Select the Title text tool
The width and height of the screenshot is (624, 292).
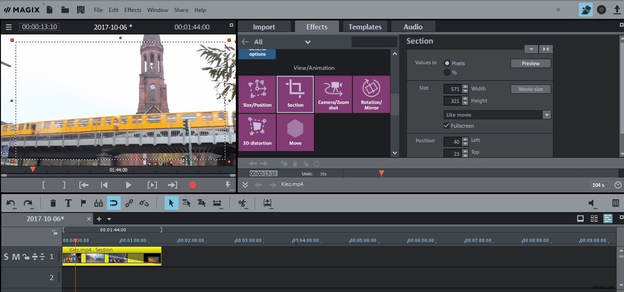click(x=68, y=203)
